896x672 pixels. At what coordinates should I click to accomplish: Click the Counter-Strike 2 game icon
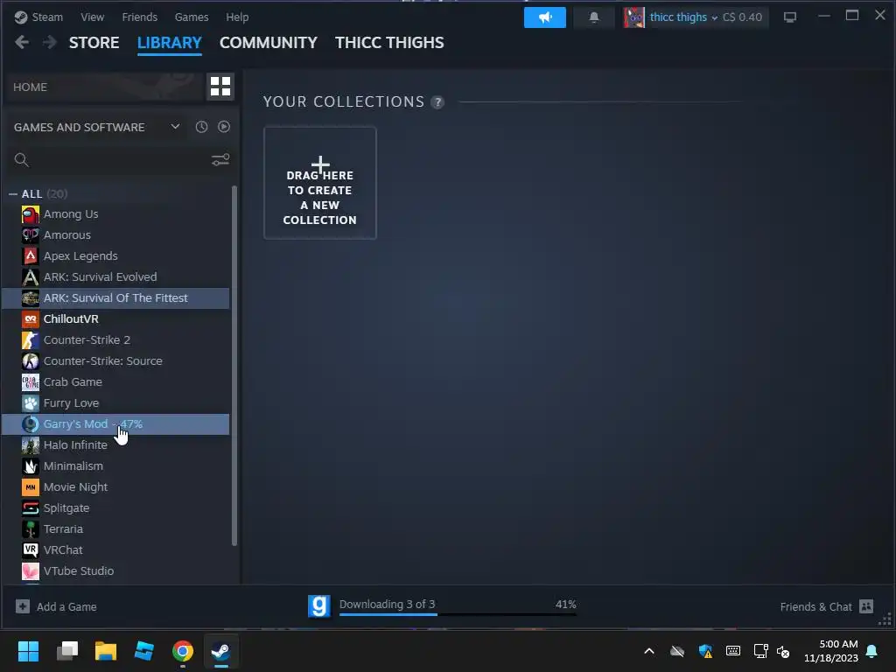tap(31, 340)
